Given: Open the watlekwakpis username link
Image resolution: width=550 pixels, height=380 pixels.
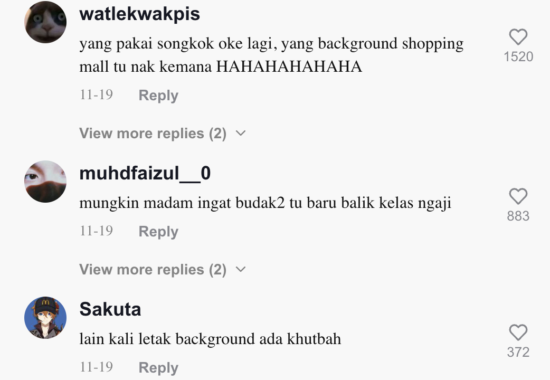Looking at the screenshot, I should 139,14.
